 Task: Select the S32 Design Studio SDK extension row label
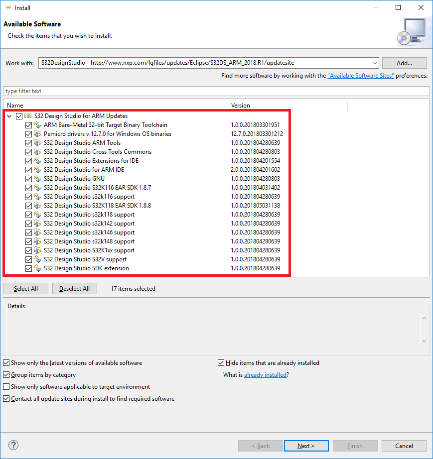pyautogui.click(x=86, y=268)
